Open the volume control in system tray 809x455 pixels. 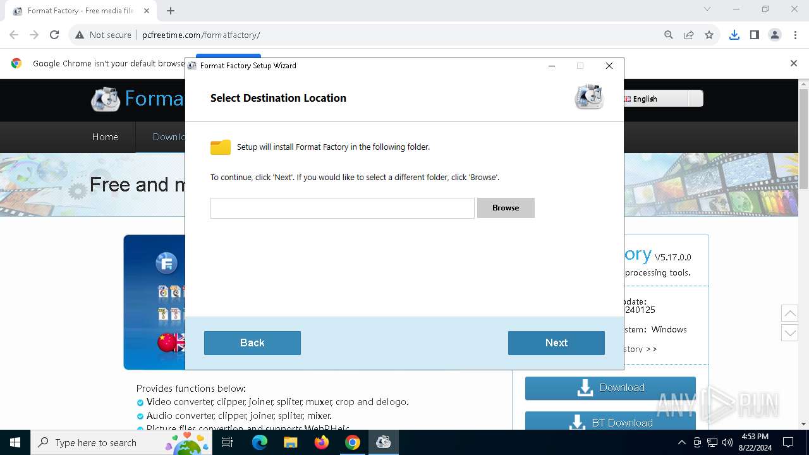pos(727,442)
